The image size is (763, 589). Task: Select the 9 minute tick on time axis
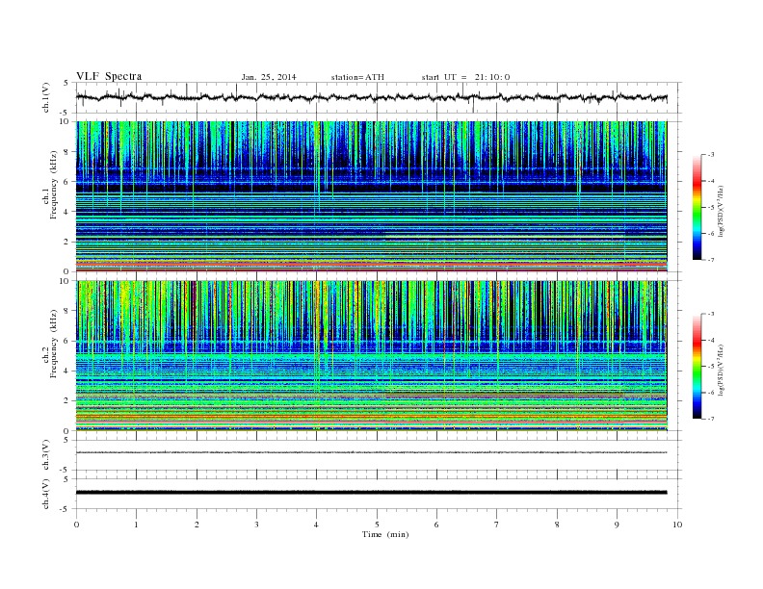pos(617,525)
